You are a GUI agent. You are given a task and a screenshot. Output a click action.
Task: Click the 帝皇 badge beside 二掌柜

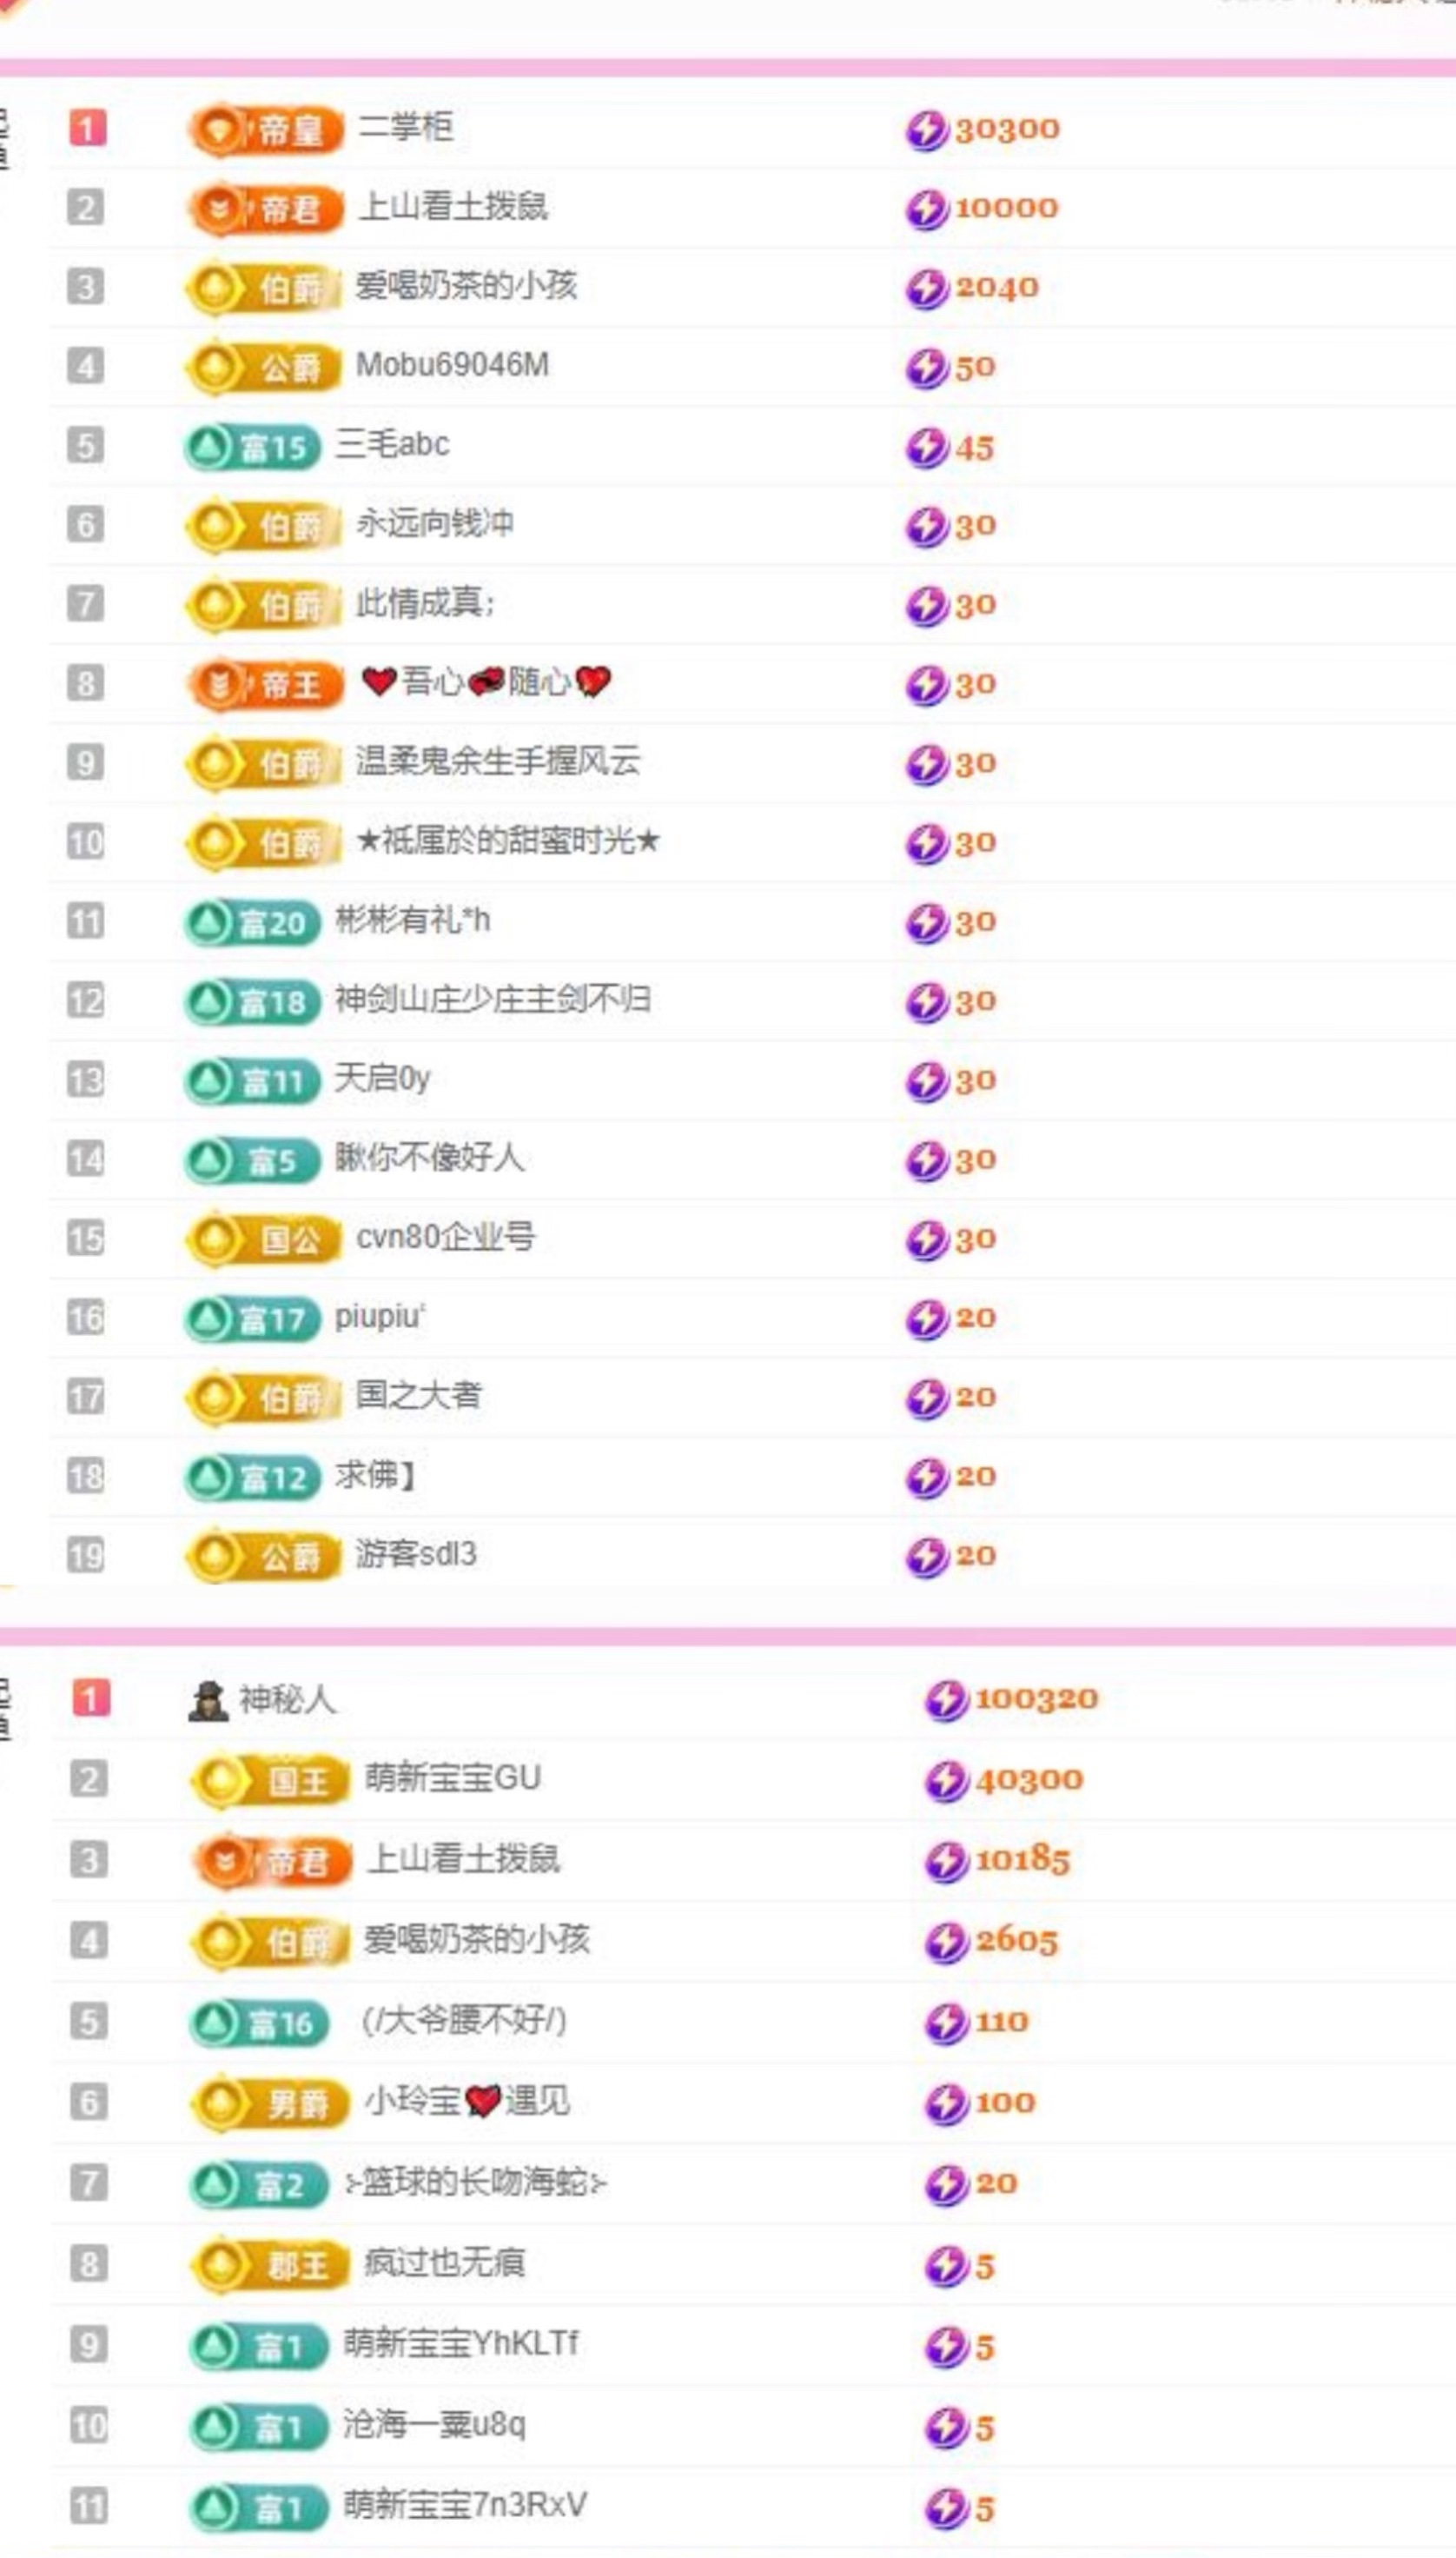tap(266, 129)
